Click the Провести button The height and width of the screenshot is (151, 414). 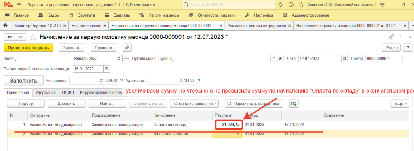[x=103, y=48]
